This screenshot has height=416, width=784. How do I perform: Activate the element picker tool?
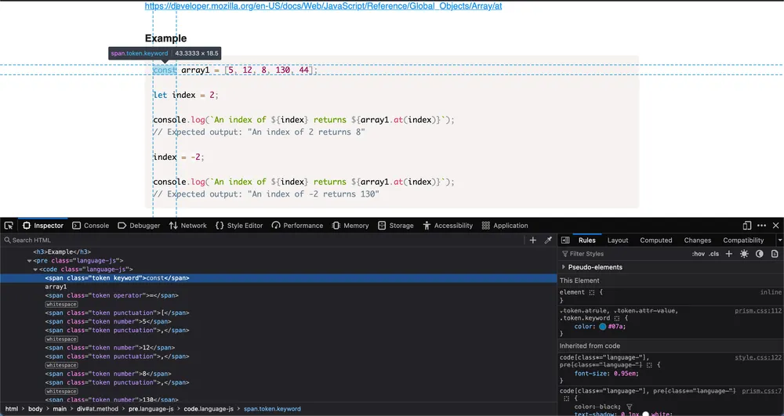point(9,226)
